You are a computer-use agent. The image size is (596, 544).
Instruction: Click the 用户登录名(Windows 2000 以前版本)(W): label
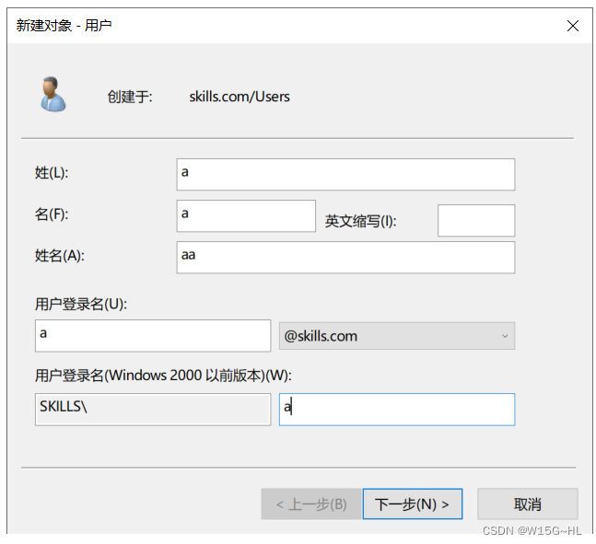click(x=163, y=376)
